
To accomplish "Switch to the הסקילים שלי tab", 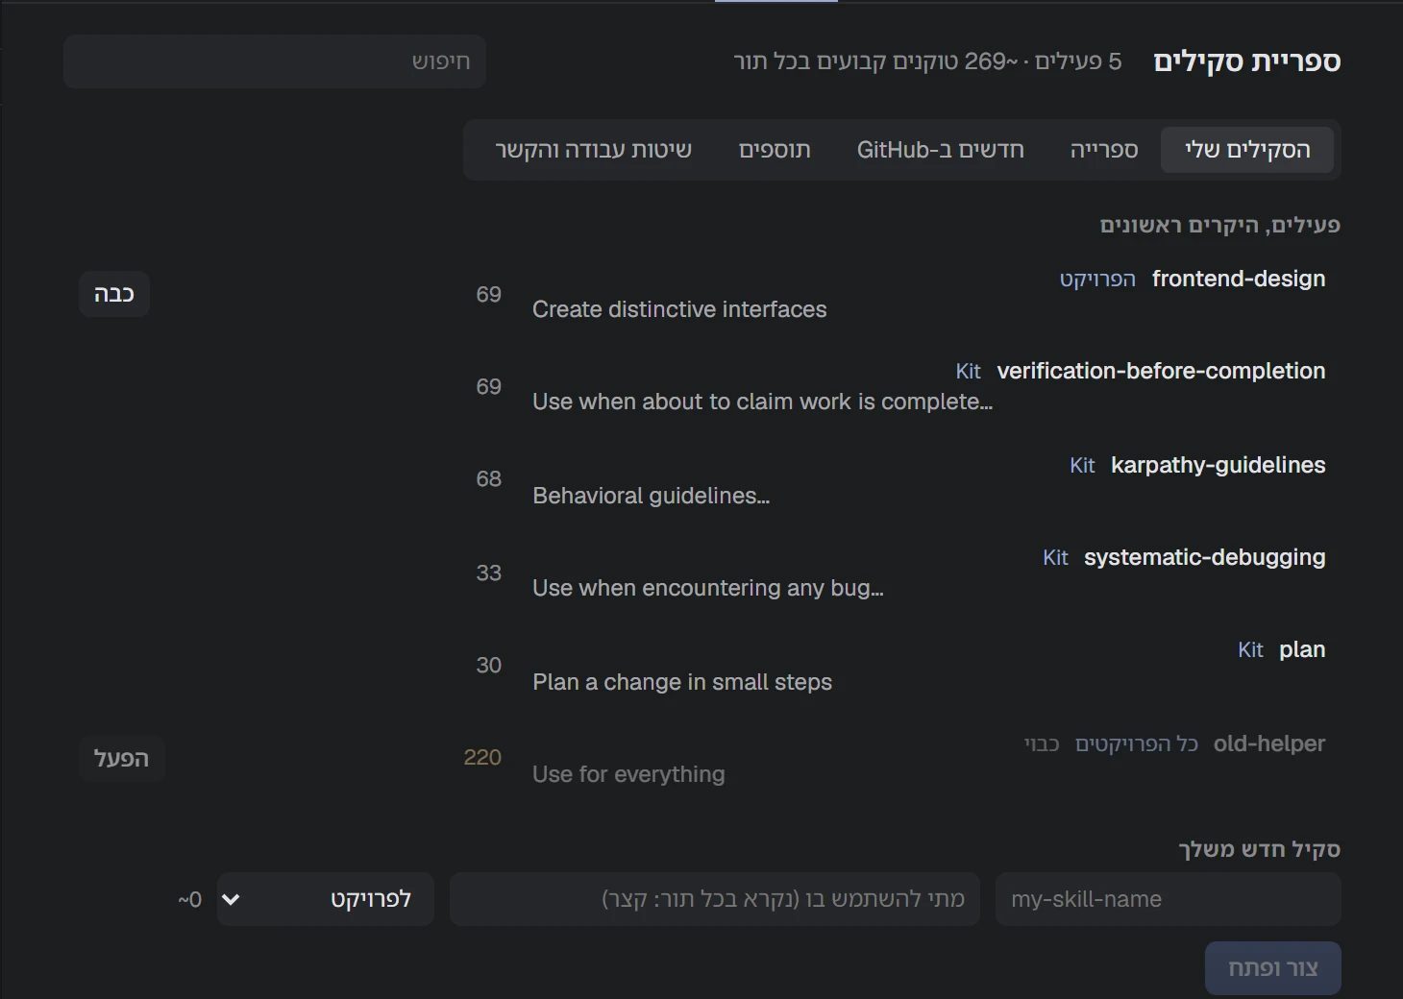I will click(1247, 150).
